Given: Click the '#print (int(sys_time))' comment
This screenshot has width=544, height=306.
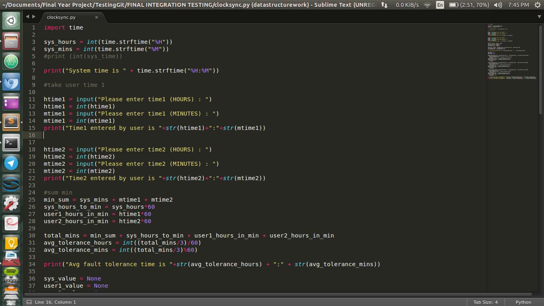Looking at the screenshot, I should tap(83, 56).
